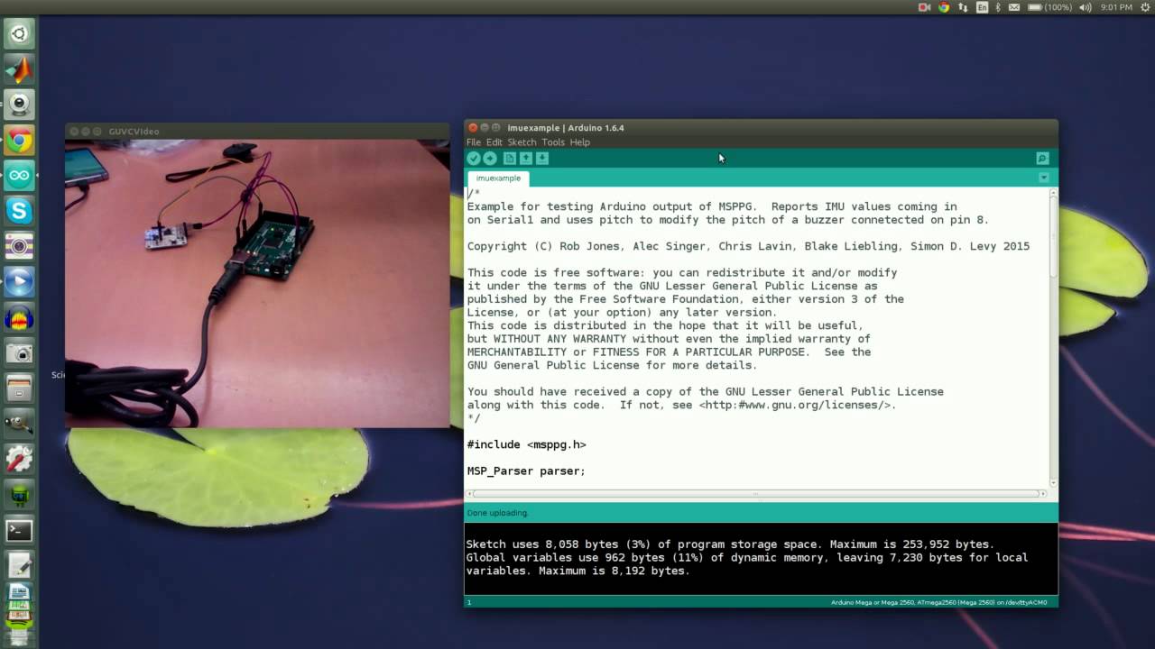Open the Bluetooth indicator menu

pyautogui.click(x=998, y=7)
